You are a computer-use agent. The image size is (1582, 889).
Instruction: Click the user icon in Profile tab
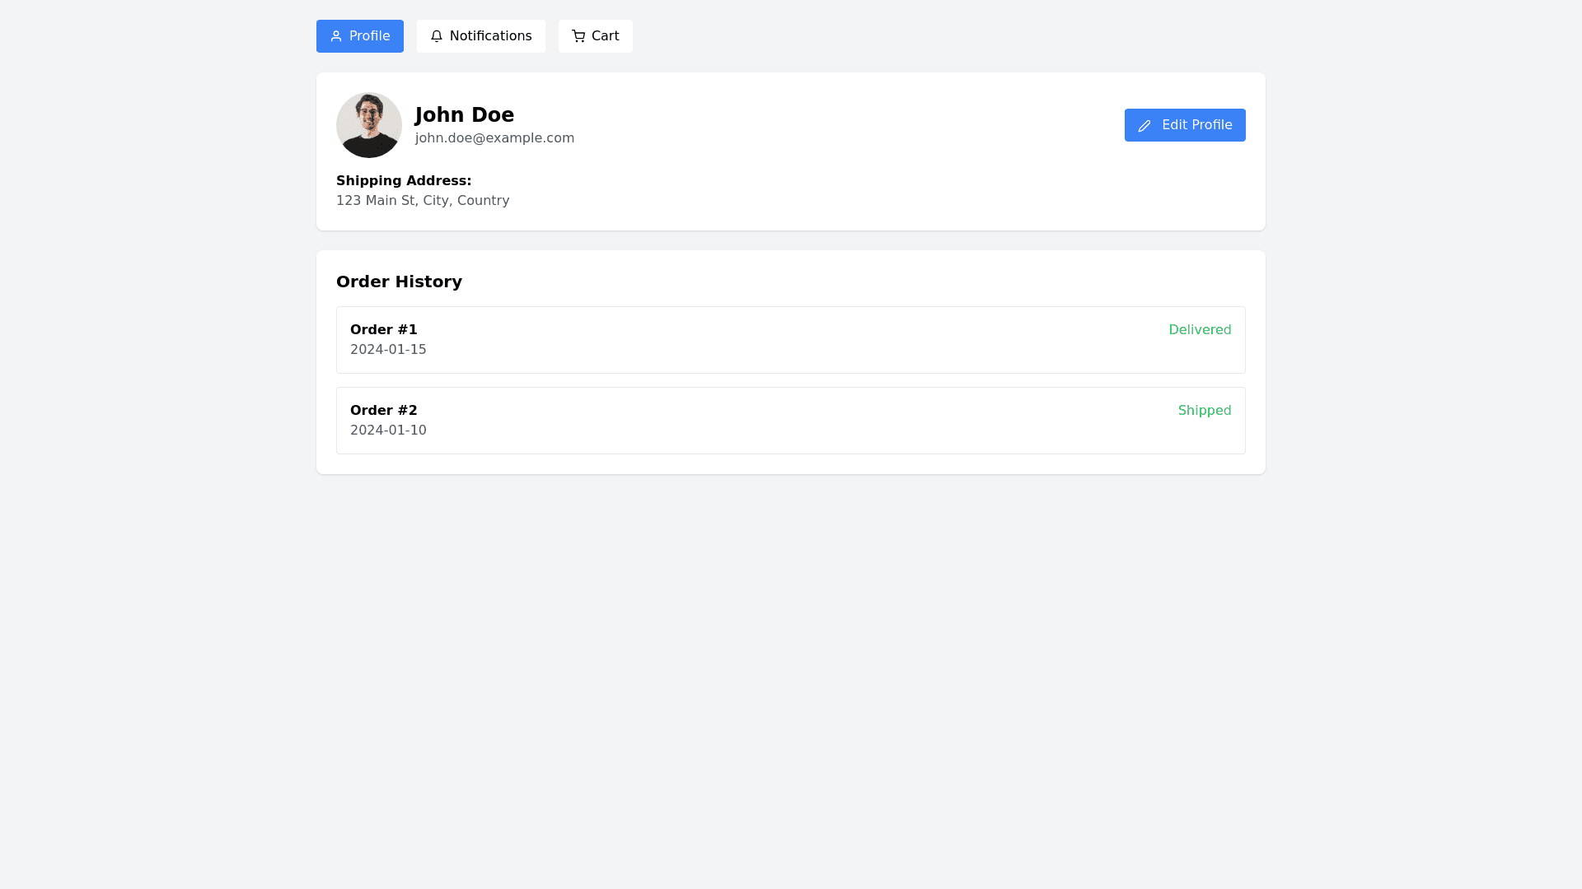(336, 36)
